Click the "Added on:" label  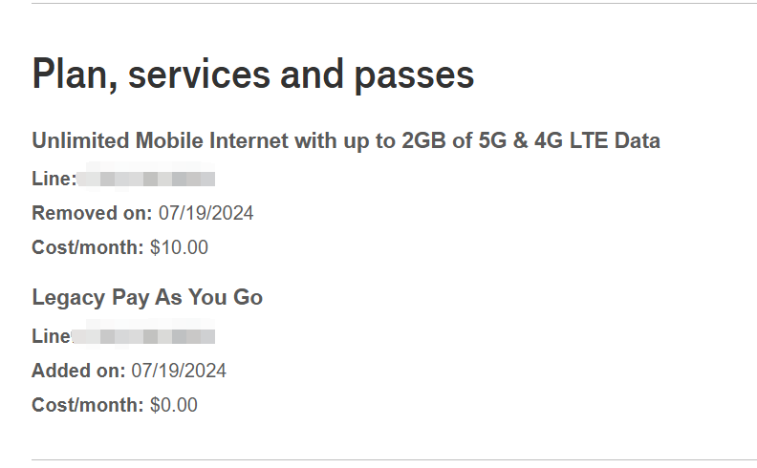pyautogui.click(x=78, y=371)
